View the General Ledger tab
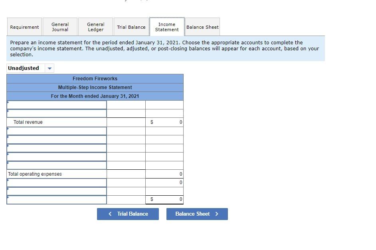This screenshot has width=376, height=250. pos(95,27)
